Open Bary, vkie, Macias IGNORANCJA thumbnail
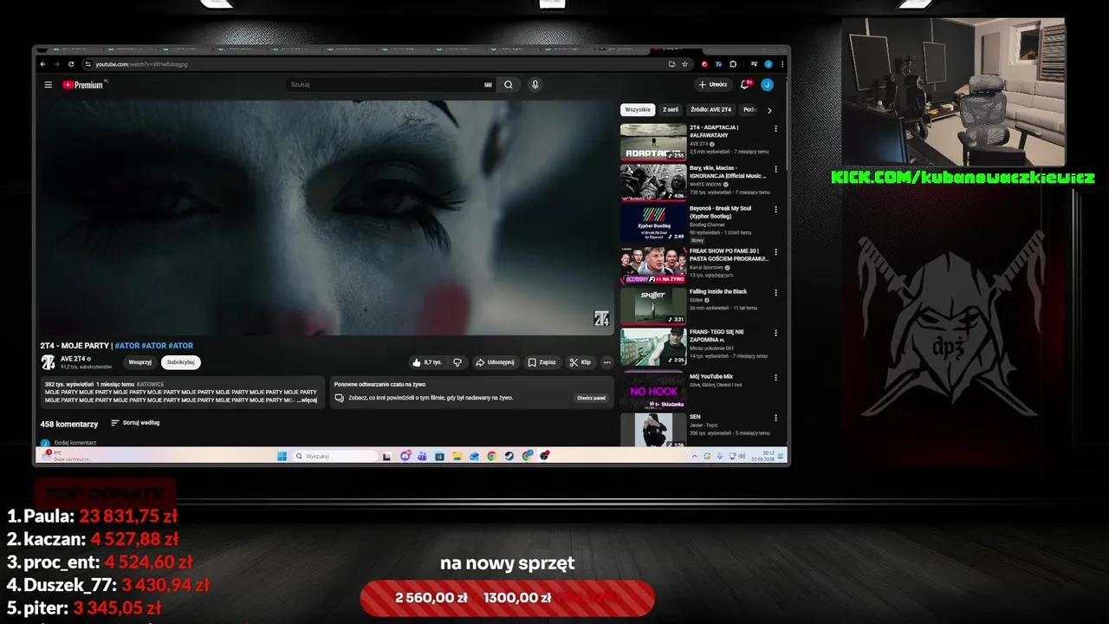The image size is (1109, 624). [x=653, y=182]
